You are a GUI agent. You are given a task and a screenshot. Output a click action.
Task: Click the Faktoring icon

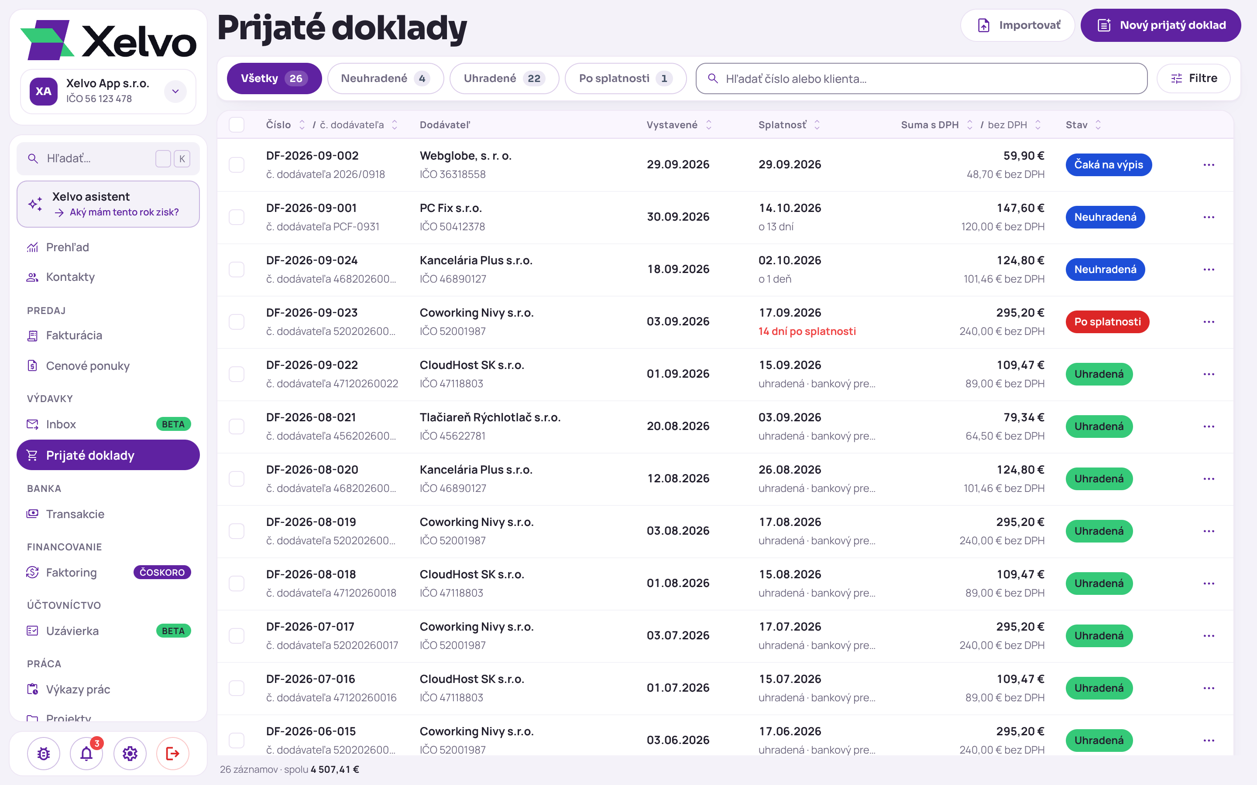[x=33, y=572]
